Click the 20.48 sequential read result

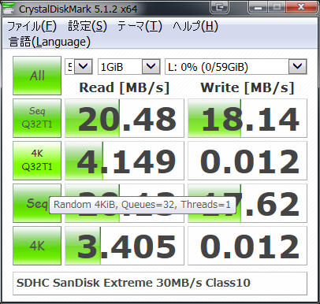point(125,118)
